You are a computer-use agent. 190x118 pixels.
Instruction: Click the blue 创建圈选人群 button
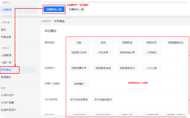click(x=54, y=9)
